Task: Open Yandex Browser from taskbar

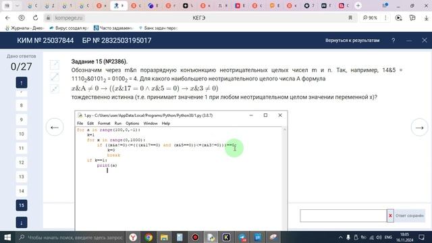Action: (x=133, y=237)
